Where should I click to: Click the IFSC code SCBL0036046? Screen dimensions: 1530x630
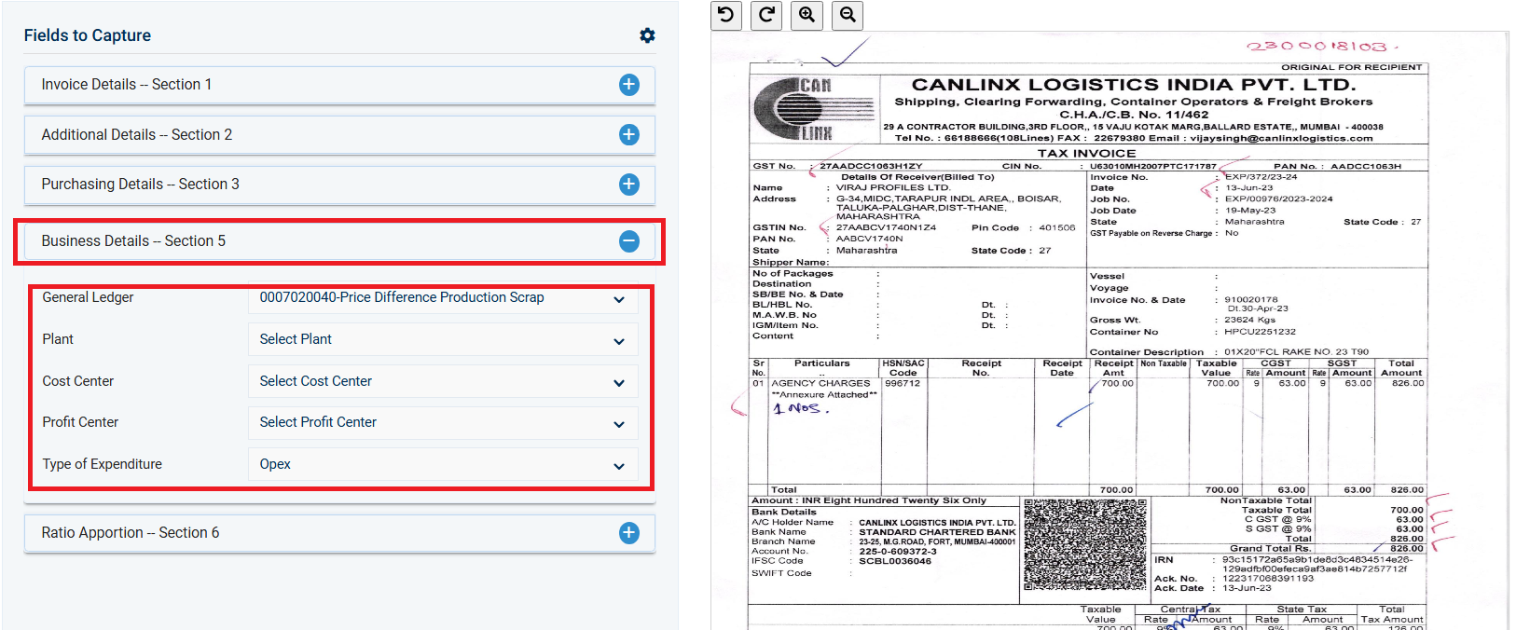point(895,561)
